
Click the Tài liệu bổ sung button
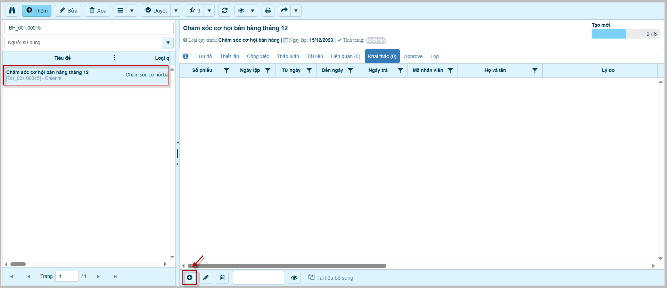tap(331, 278)
